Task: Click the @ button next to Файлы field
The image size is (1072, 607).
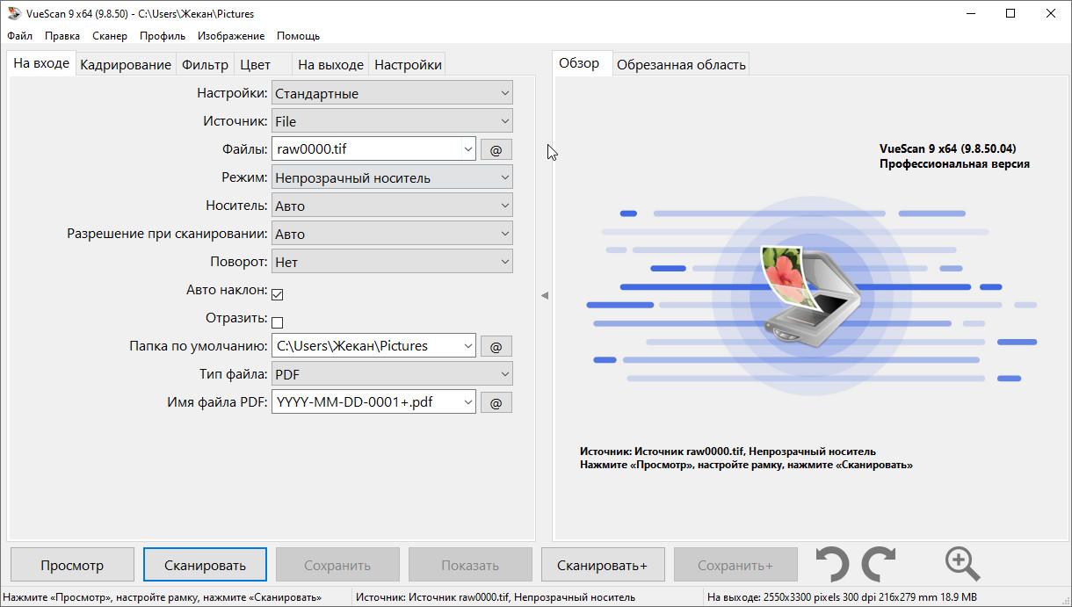Action: tap(496, 150)
